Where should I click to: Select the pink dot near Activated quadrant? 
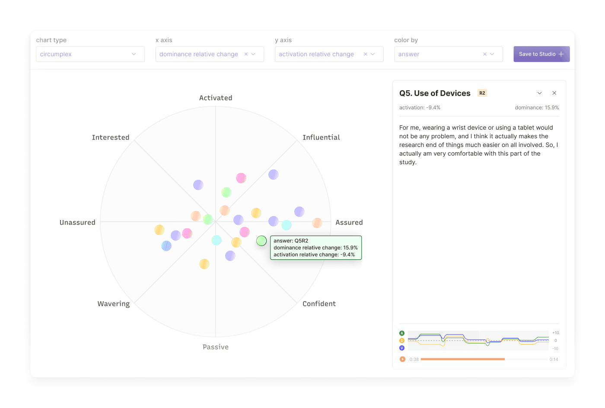pyautogui.click(x=241, y=177)
